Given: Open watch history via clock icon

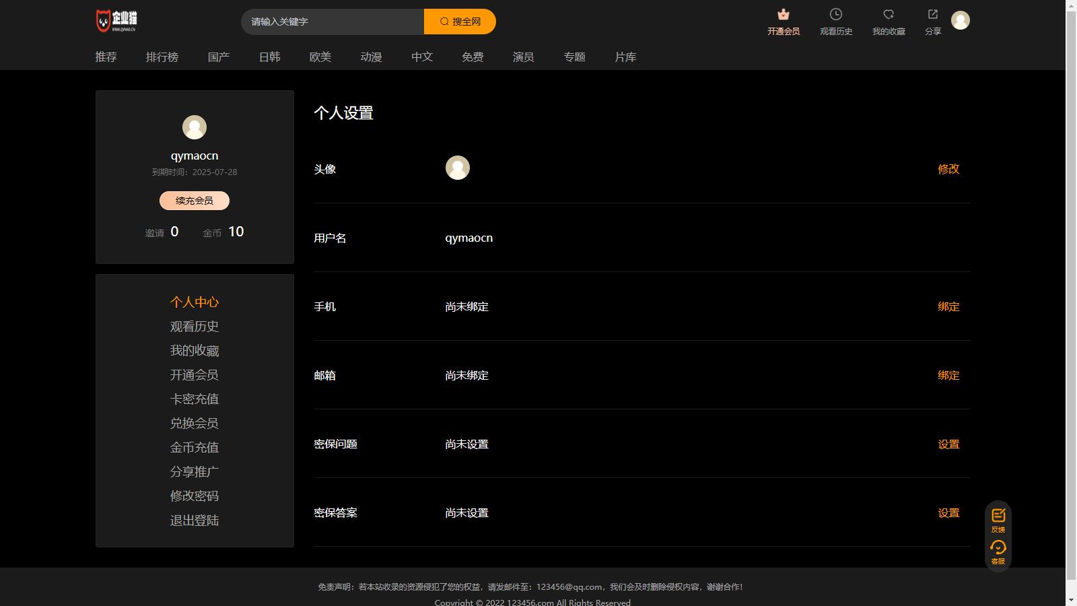Looking at the screenshot, I should pyautogui.click(x=835, y=15).
